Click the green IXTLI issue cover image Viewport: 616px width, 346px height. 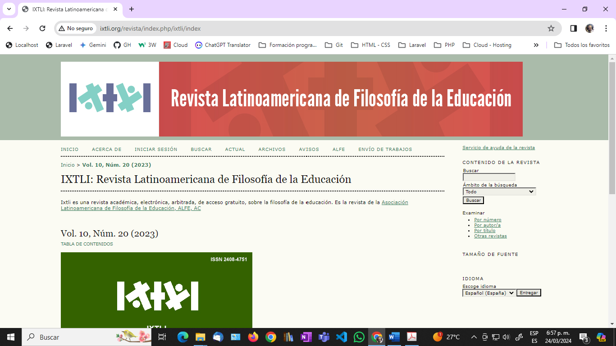tap(156, 290)
